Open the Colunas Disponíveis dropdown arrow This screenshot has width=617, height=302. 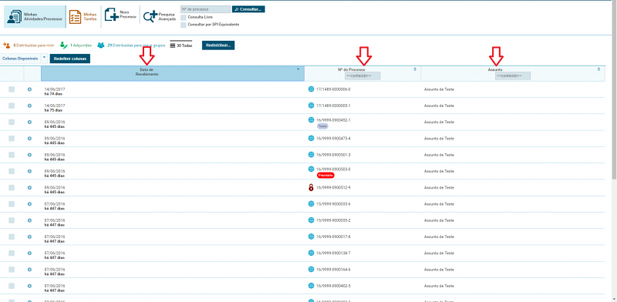tap(44, 58)
